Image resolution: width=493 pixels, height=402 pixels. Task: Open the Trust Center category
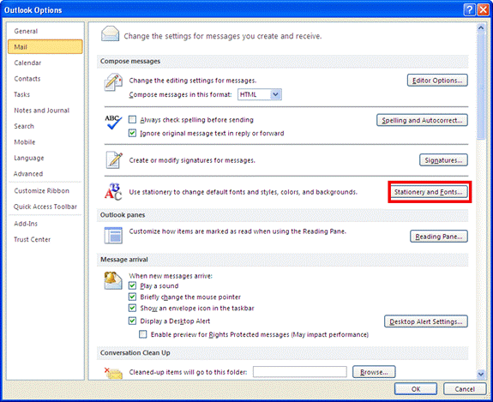point(45,239)
